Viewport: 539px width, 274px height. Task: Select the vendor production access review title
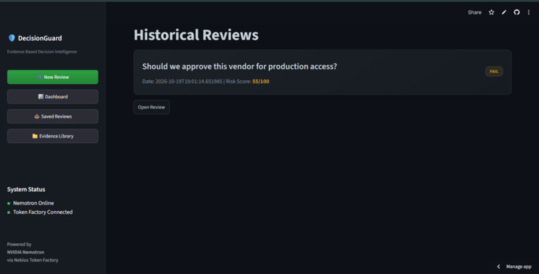(239, 66)
